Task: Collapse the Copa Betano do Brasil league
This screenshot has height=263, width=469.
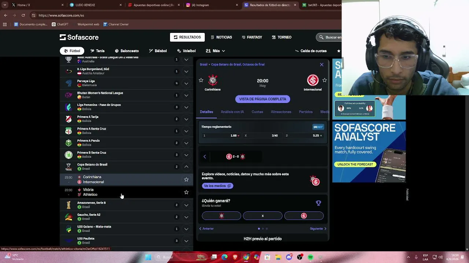Action: [x=186, y=167]
